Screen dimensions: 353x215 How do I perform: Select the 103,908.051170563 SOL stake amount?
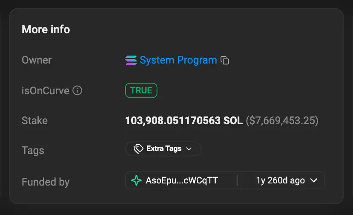(184, 120)
